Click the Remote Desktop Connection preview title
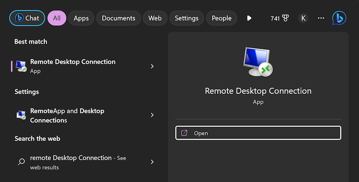 coord(258,91)
